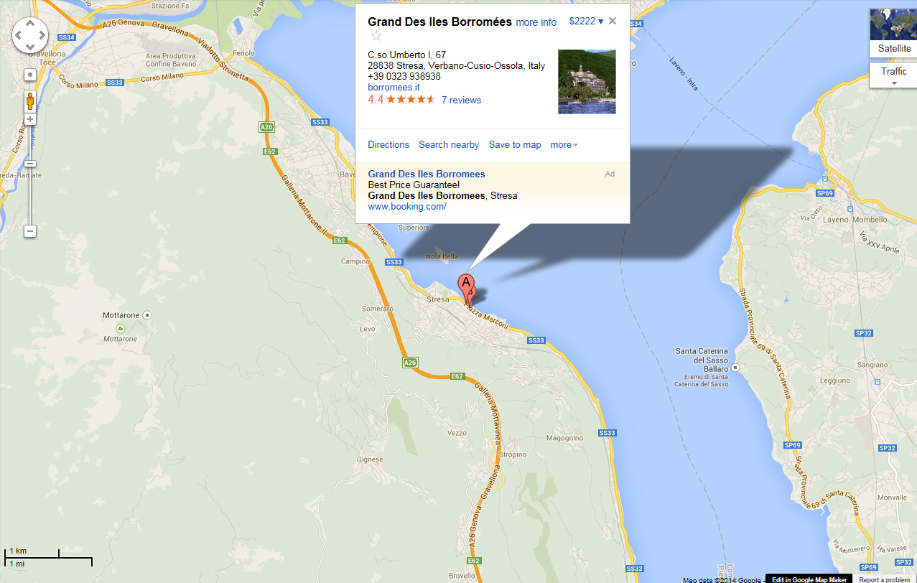Click the pan control compass wheel

click(30, 34)
